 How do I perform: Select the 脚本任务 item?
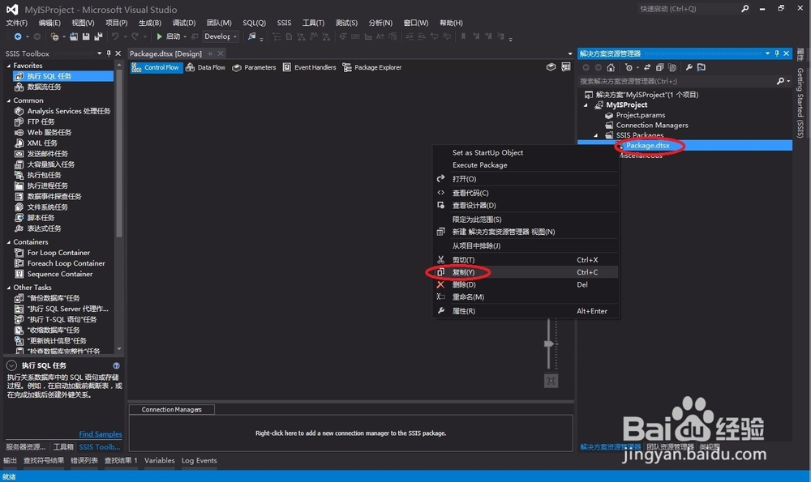click(41, 217)
